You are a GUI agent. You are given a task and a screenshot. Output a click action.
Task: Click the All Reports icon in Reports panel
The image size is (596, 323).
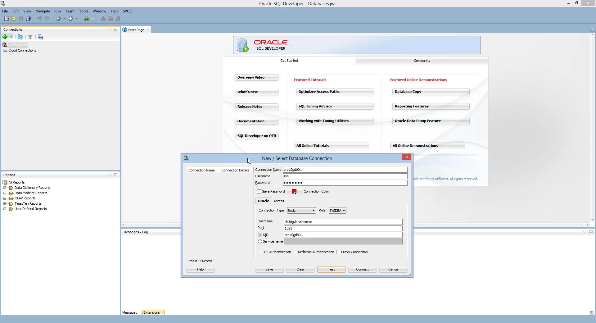[x=5, y=182]
